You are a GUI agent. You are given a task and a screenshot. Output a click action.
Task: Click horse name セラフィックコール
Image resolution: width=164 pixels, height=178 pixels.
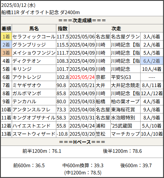[34, 37]
